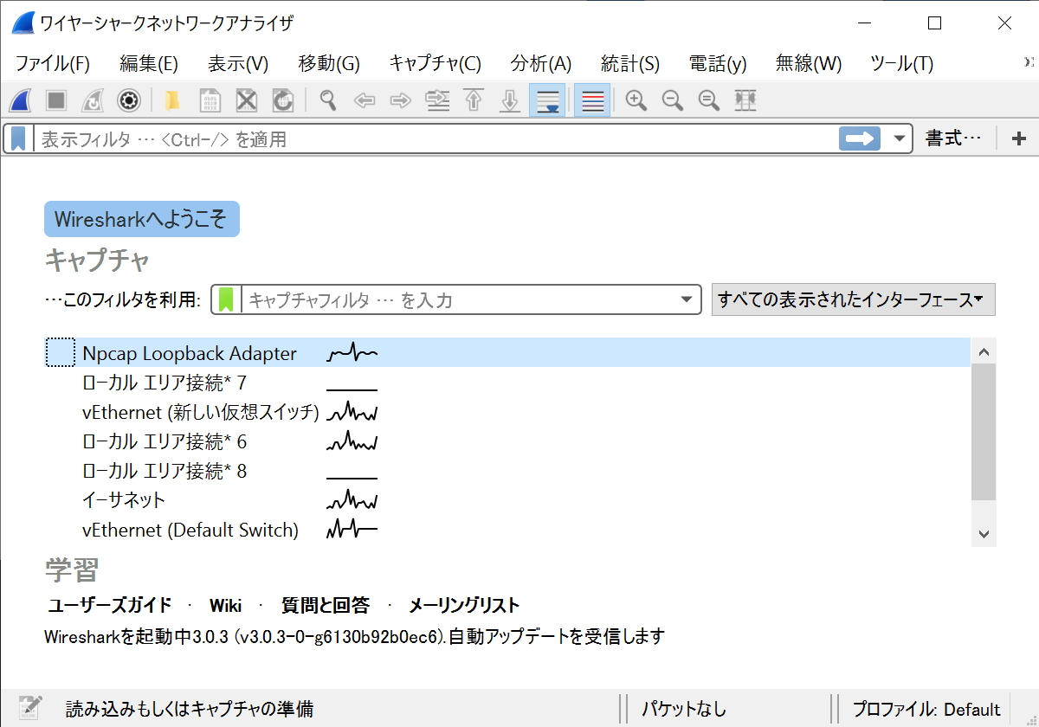
Task: Toggle automatic scrolling during live capture
Action: [x=547, y=100]
